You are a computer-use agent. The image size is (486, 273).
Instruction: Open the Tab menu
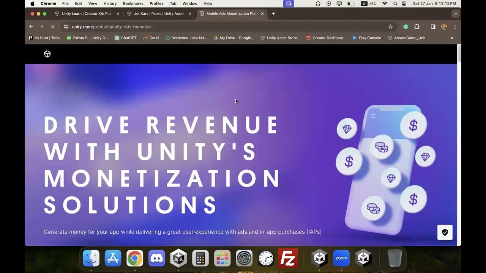point(173,3)
